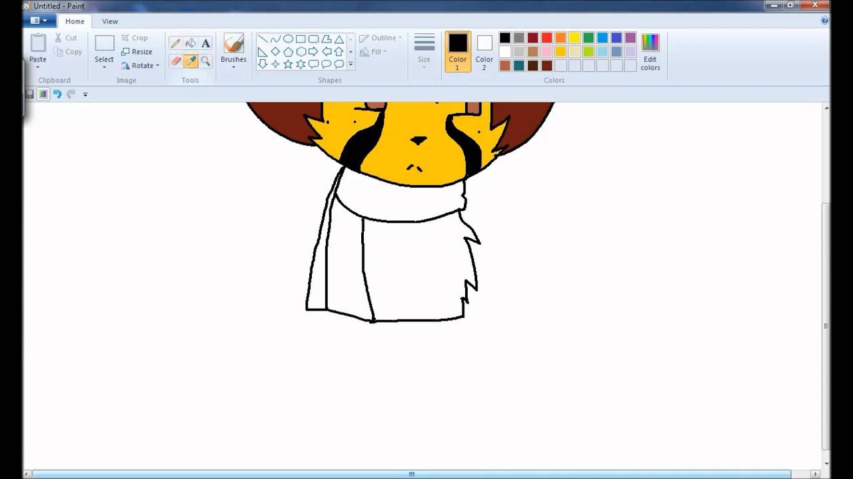
Task: Choose the rounded rectangular callout shape
Action: pyautogui.click(x=313, y=64)
